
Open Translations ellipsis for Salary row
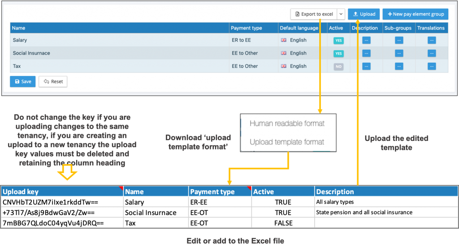pyautogui.click(x=432, y=40)
